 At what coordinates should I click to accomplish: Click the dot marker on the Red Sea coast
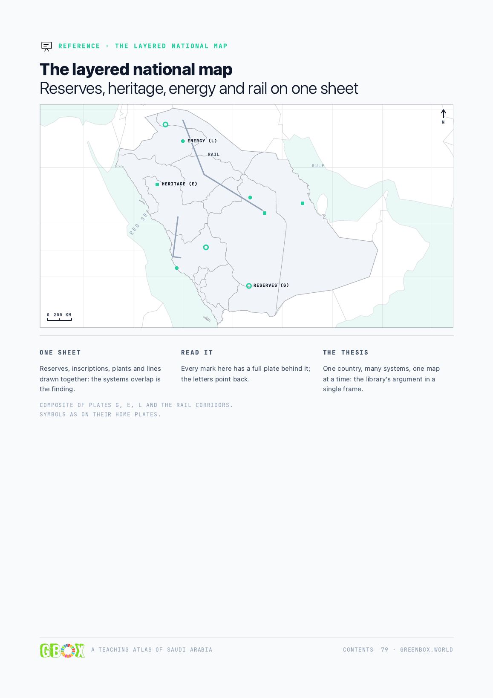[x=176, y=268]
